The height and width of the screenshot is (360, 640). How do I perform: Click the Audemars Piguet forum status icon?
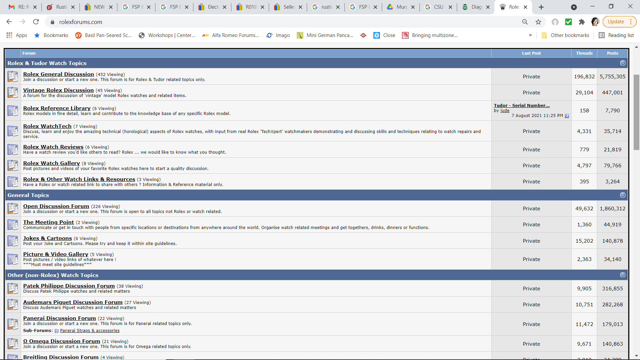click(13, 304)
